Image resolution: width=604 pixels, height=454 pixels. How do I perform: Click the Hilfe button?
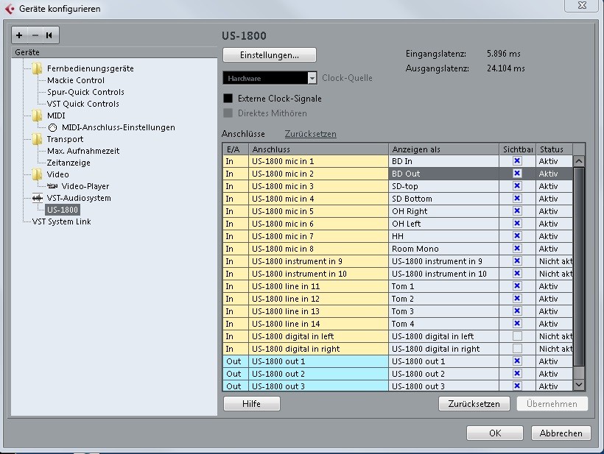251,404
